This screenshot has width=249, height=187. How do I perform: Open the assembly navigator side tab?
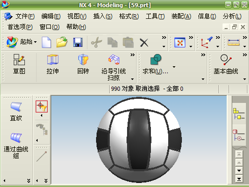[x=239, y=114]
